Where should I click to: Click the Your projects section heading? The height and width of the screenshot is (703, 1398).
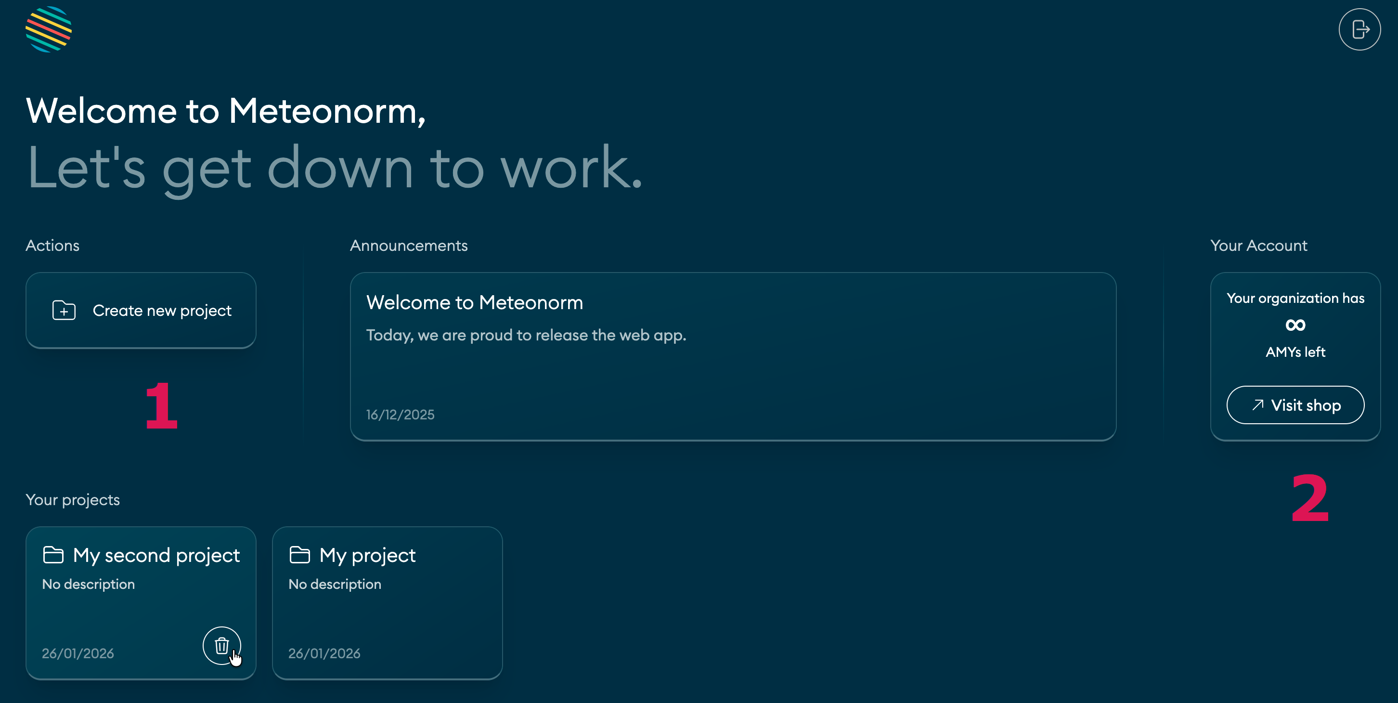(x=73, y=499)
